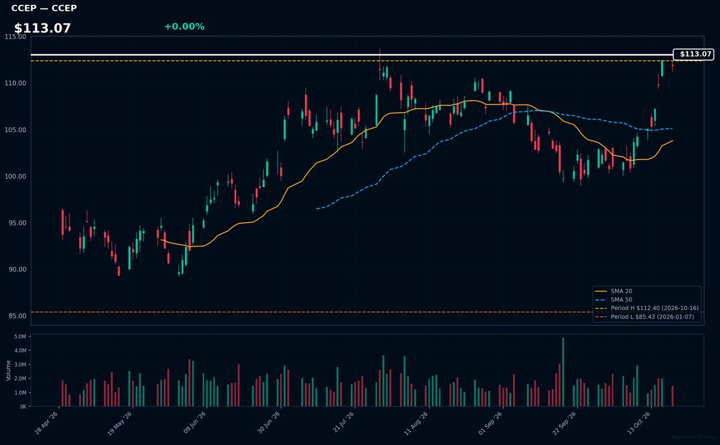Click the Volume axis title
The width and height of the screenshot is (720, 445).
[8, 371]
